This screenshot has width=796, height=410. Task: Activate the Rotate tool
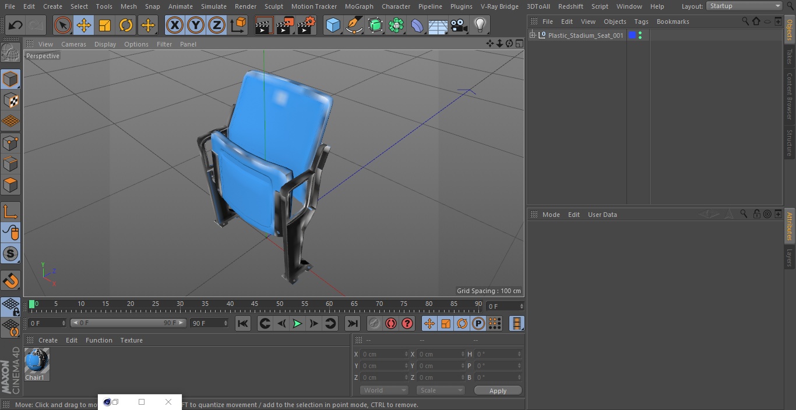pyautogui.click(x=126, y=25)
